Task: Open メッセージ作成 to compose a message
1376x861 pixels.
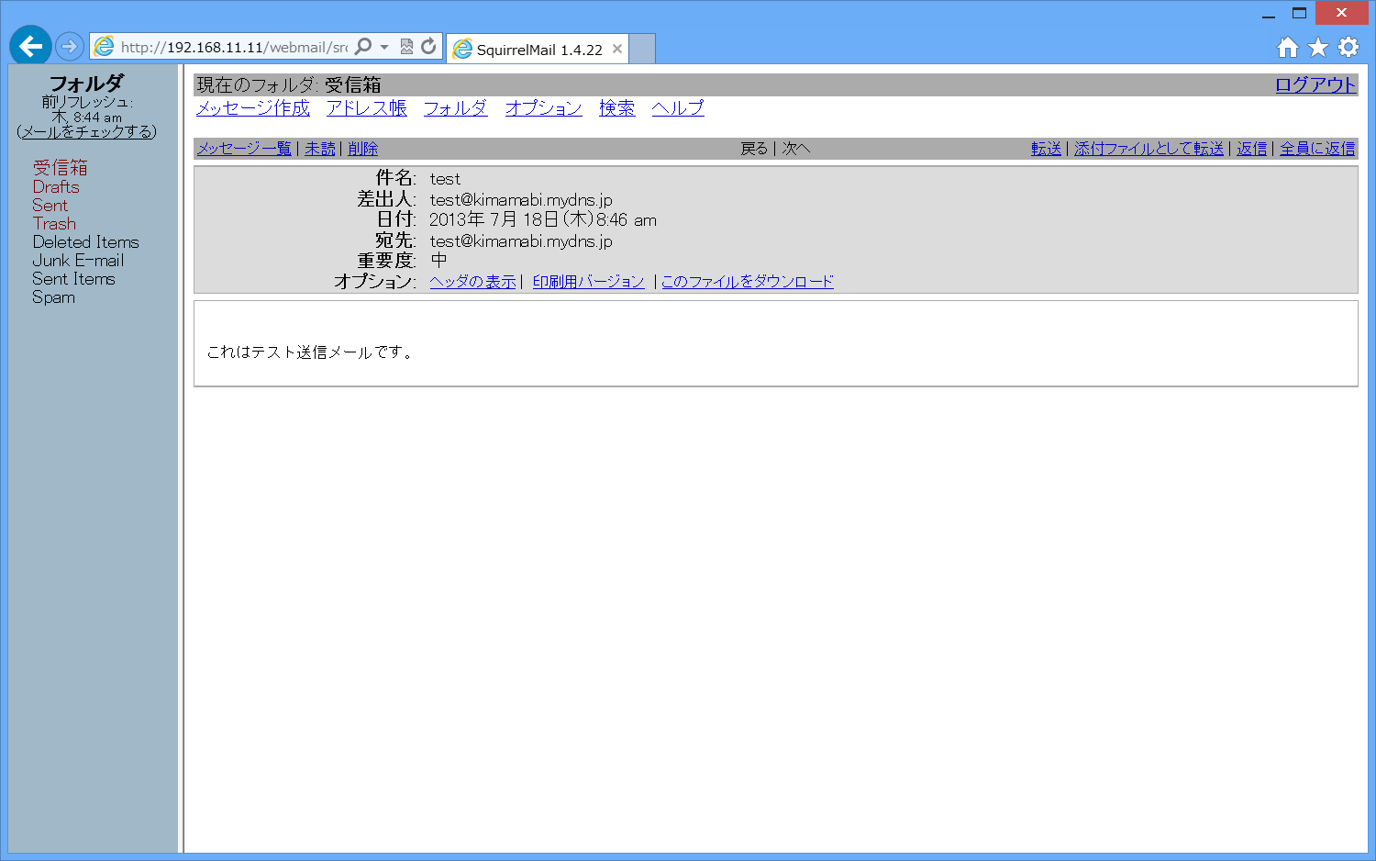Action: click(x=253, y=108)
